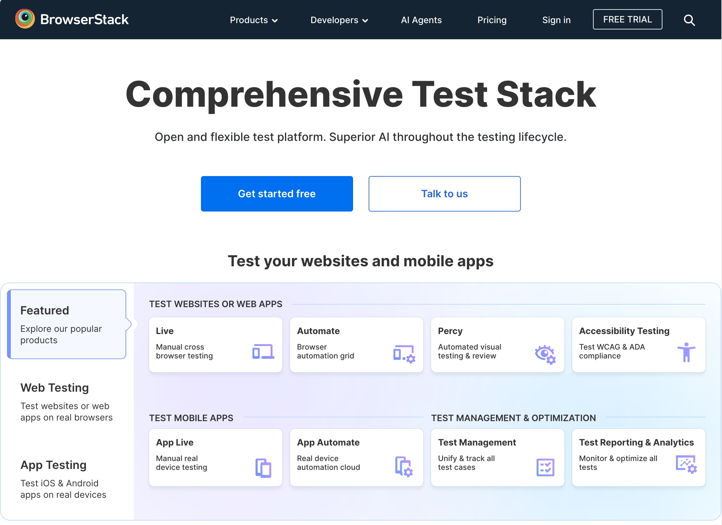The width and height of the screenshot is (722, 525).
Task: Click the Automate grid gear icon
Action: point(404,354)
